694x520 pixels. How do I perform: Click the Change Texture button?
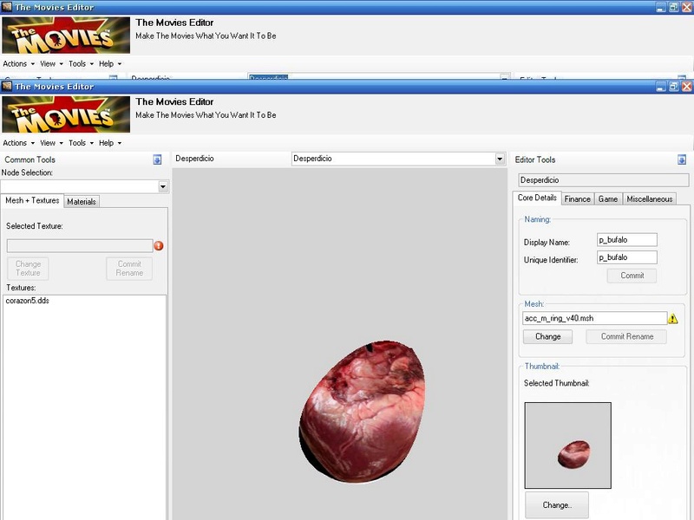[28, 269]
